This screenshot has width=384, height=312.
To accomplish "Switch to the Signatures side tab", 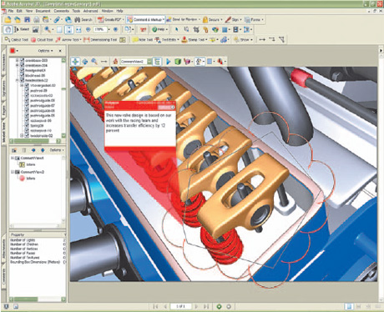I will pyautogui.click(x=4, y=89).
